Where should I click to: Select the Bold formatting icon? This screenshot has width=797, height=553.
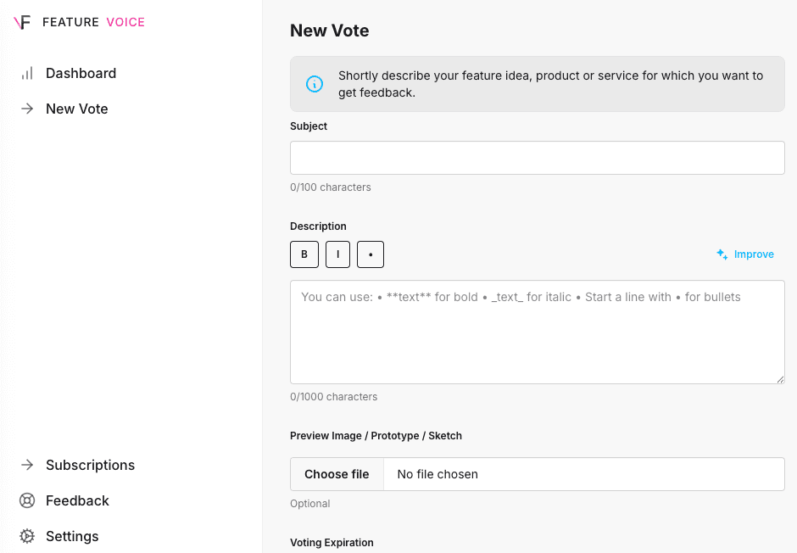(304, 254)
